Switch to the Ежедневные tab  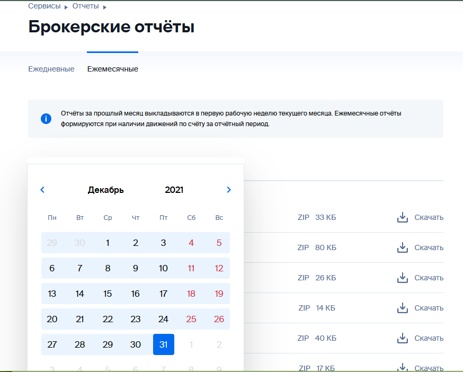pyautogui.click(x=51, y=69)
